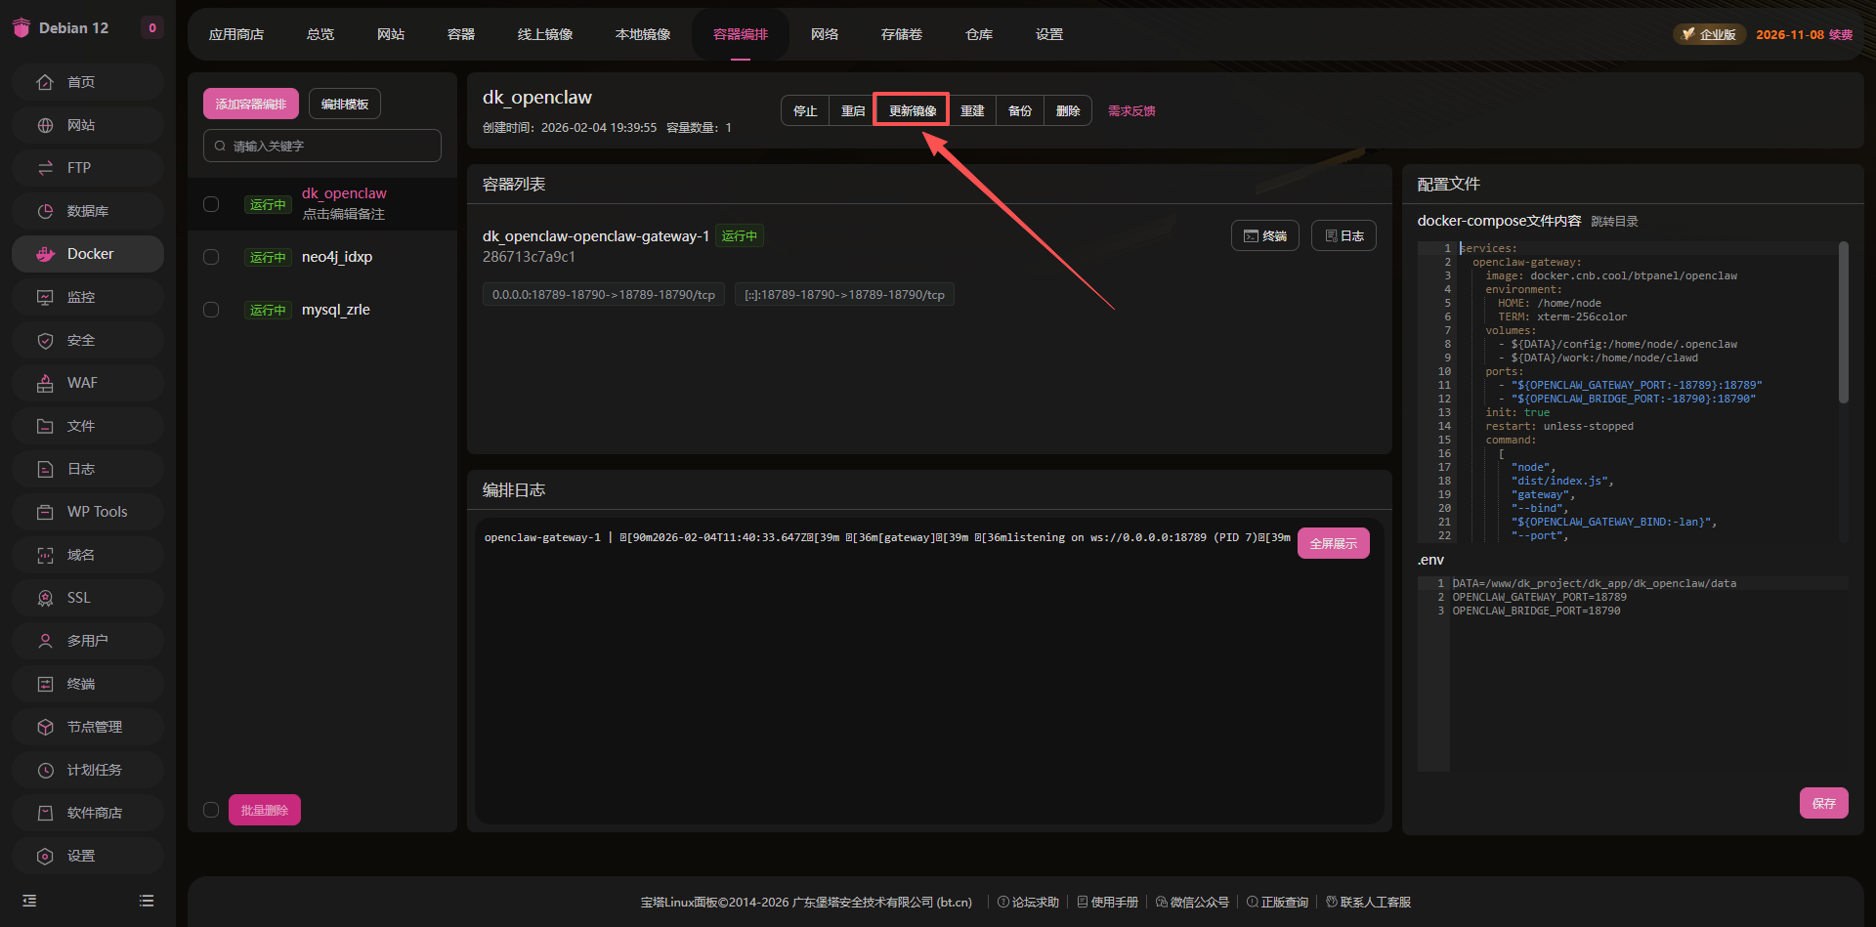1876x927 pixels.
Task: Switch to the 本地镜像 tab
Action: click(x=642, y=33)
